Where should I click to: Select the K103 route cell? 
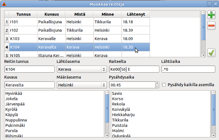coord(23,39)
